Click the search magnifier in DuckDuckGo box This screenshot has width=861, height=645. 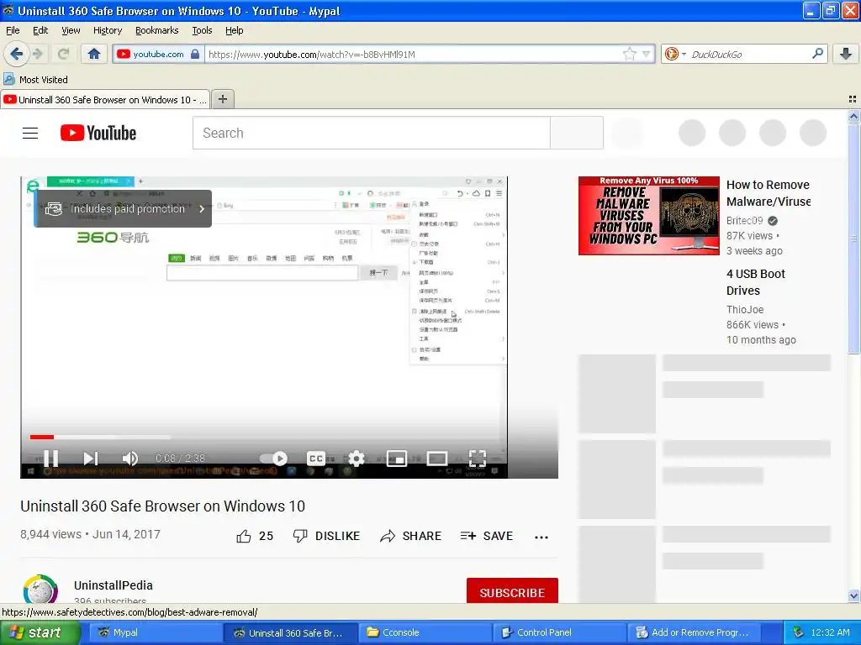tap(817, 54)
